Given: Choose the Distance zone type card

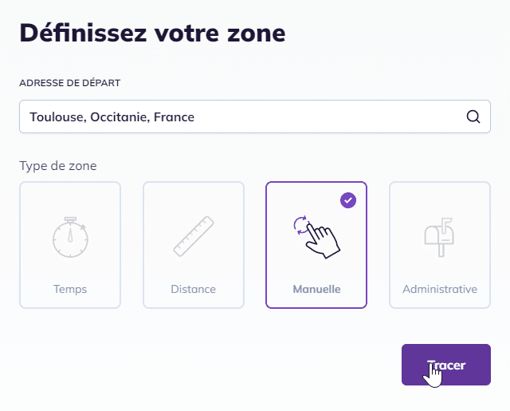Looking at the screenshot, I should (x=194, y=245).
